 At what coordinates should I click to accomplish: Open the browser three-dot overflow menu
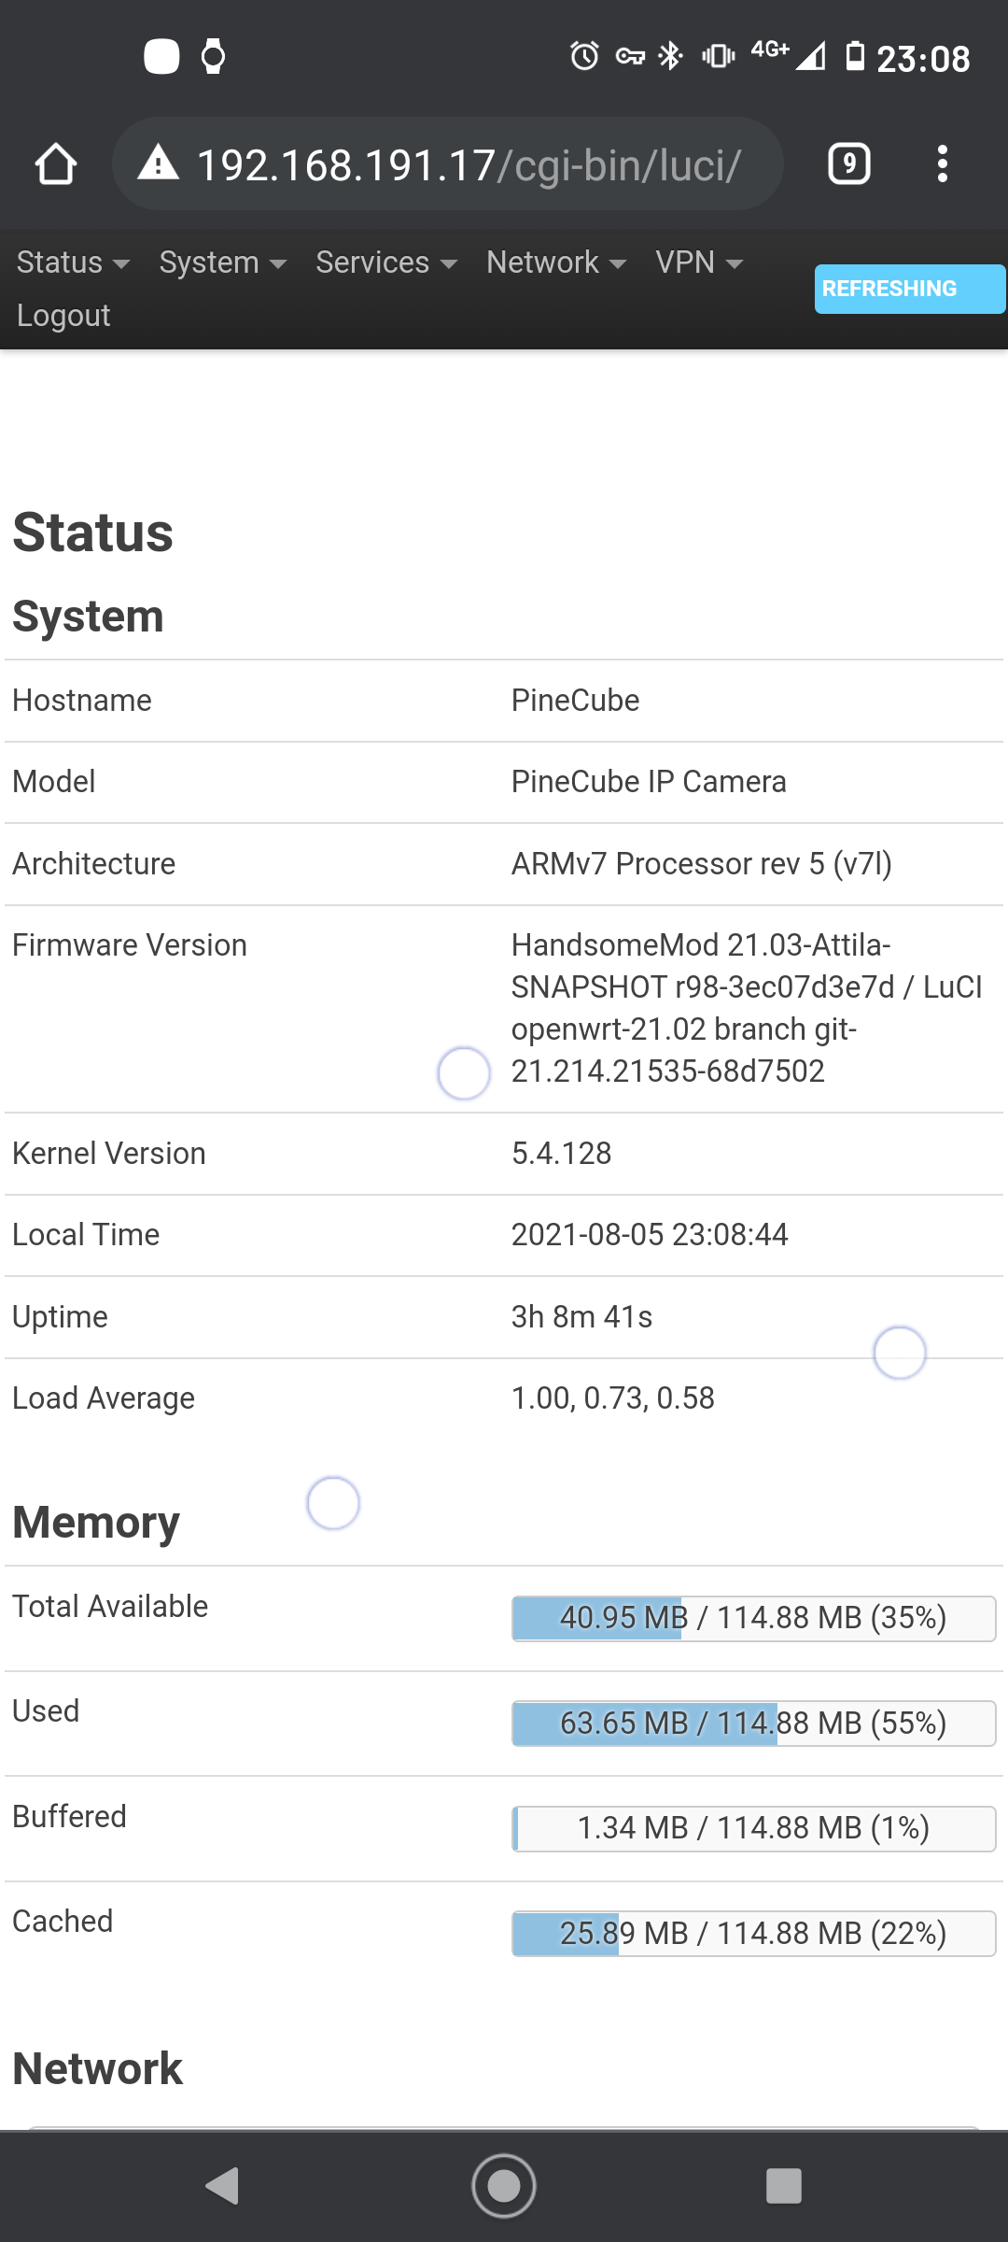943,164
